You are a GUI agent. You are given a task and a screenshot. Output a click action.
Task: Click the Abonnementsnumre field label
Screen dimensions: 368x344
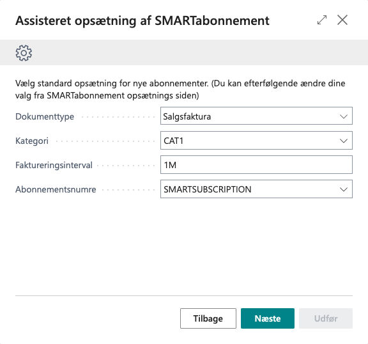point(56,189)
